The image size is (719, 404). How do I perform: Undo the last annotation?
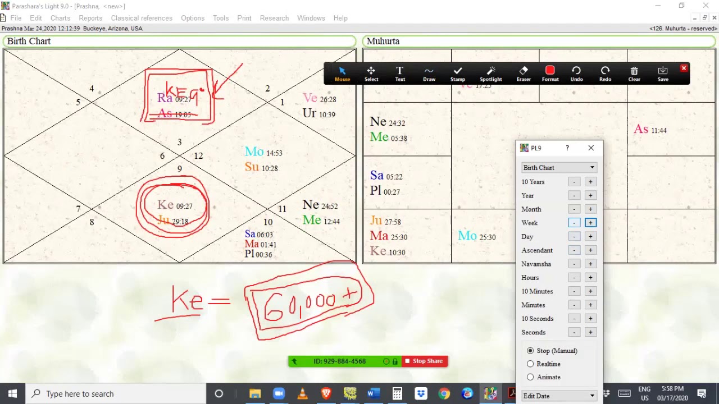(576, 74)
